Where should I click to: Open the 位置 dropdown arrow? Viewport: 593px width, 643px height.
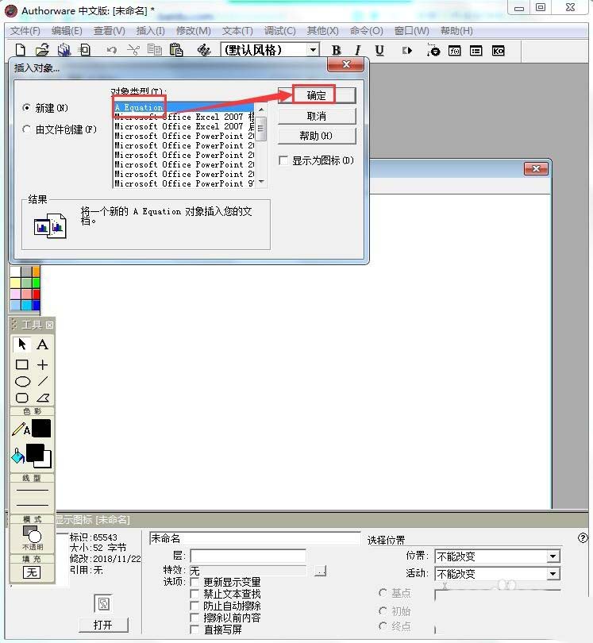[553, 556]
